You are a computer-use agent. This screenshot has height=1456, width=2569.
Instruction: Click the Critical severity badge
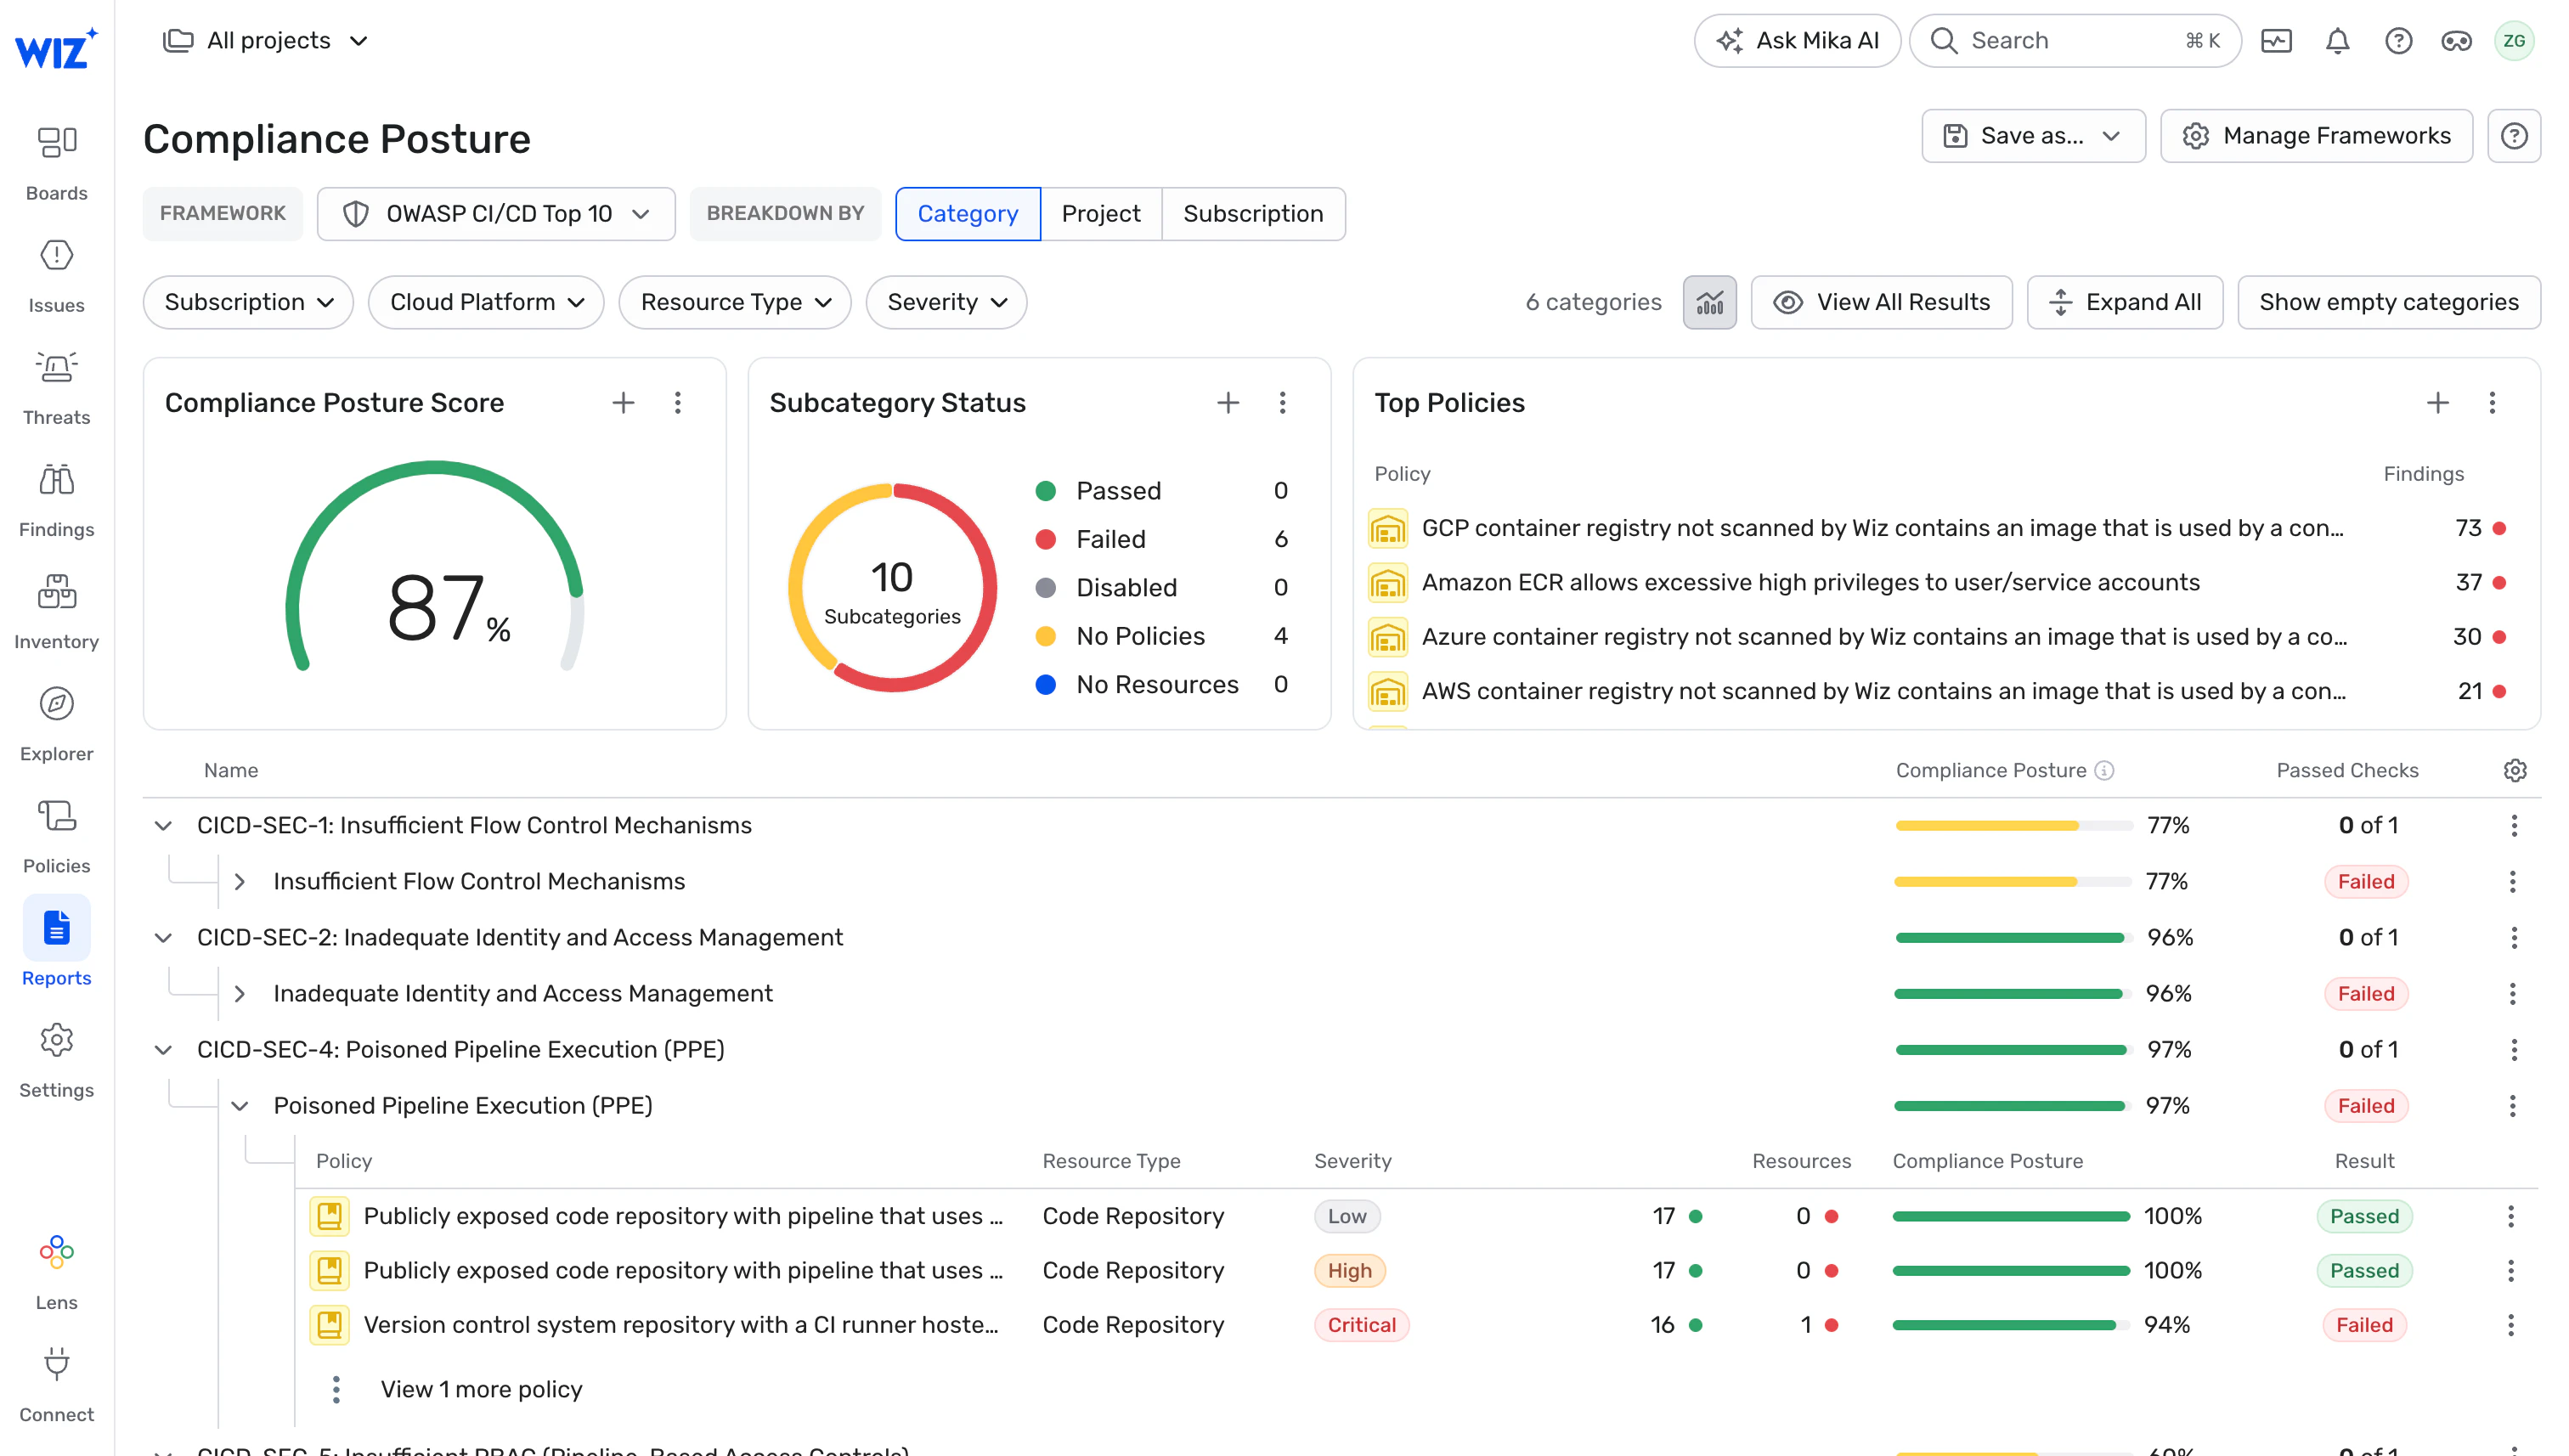tap(1361, 1325)
